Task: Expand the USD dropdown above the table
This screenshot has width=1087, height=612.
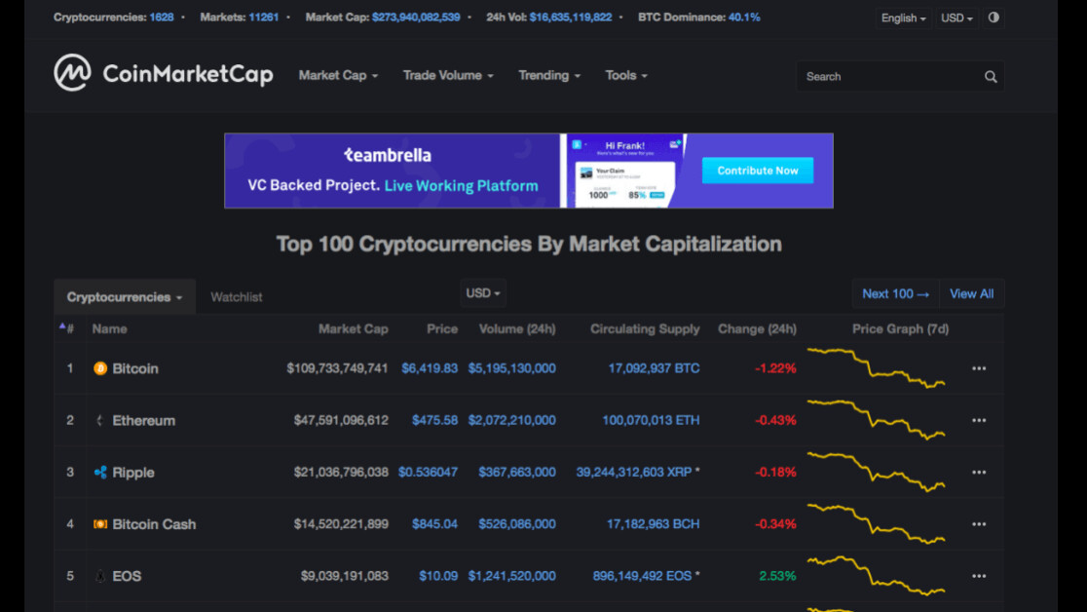Action: (483, 293)
